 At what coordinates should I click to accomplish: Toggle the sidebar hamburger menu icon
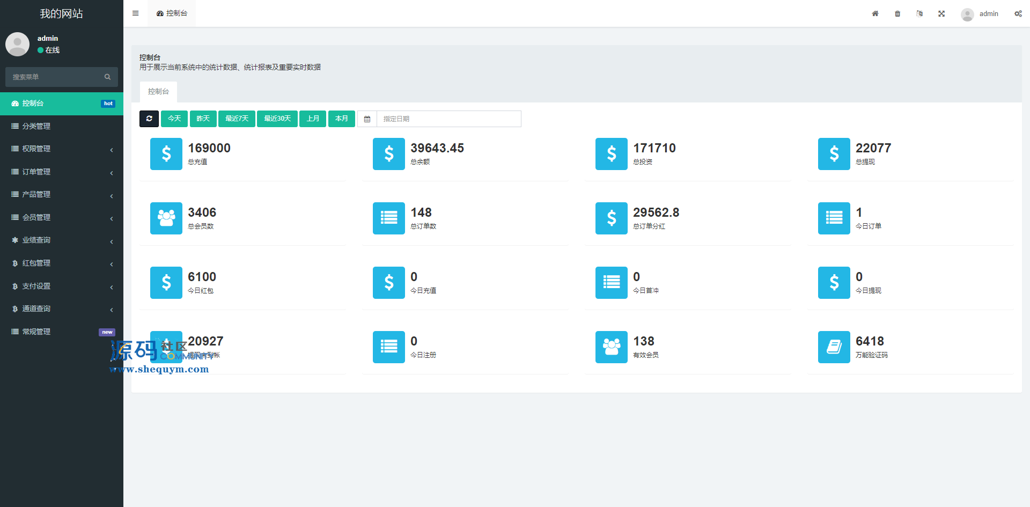pyautogui.click(x=135, y=13)
